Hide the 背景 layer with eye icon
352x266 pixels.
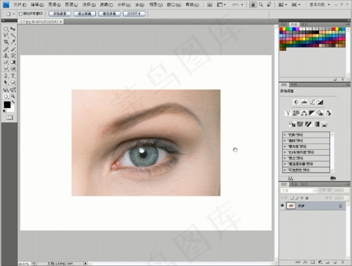pyautogui.click(x=282, y=205)
